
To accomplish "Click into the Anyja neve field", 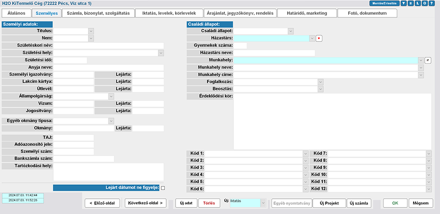I will click(x=108, y=67).
